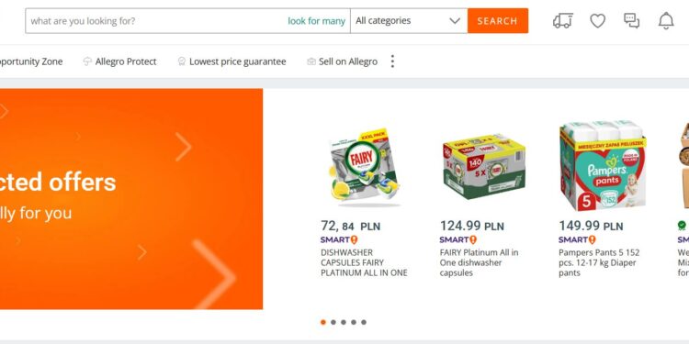The image size is (689, 344).
Task: Open the messages chat icon
Action: click(631, 20)
